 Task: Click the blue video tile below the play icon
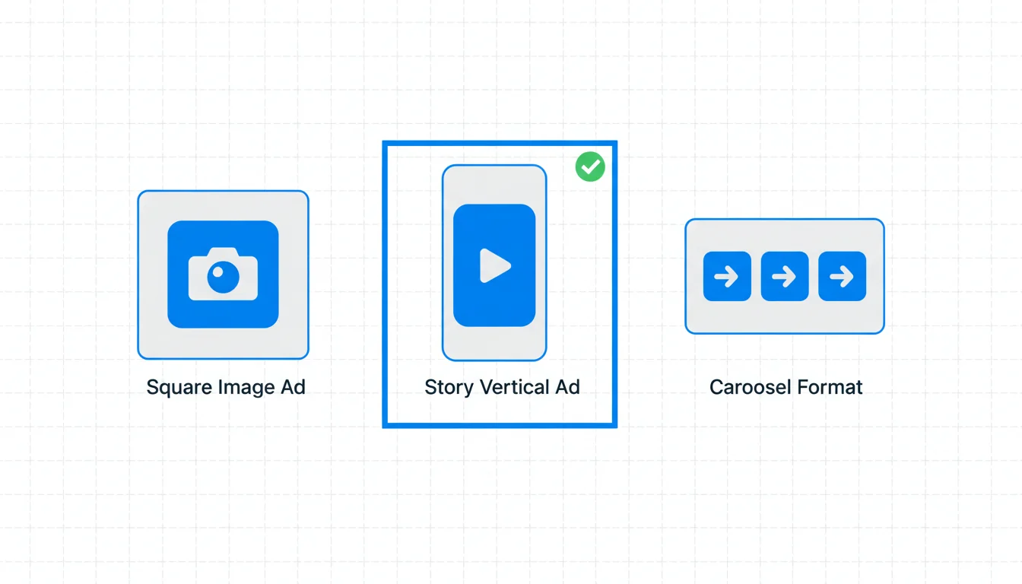coord(494,308)
